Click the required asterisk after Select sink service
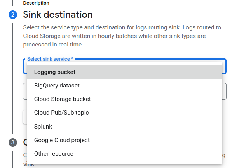The height and width of the screenshot is (168, 244). click(72, 58)
